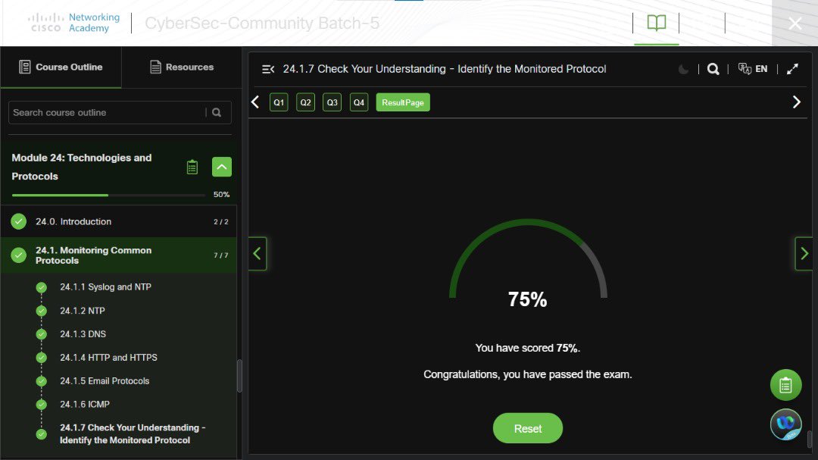Switch to the Resources tab

click(x=182, y=67)
